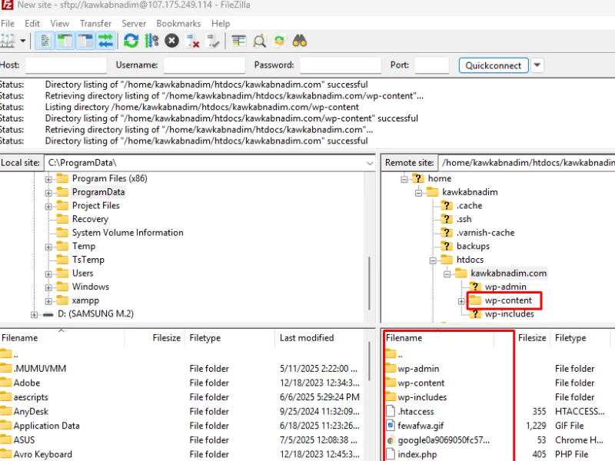This screenshot has width=615, height=461.
Task: Reconnect to last server icon
Action: (x=213, y=41)
